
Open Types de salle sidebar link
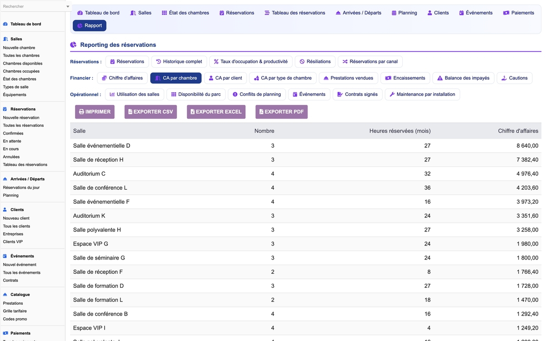16,87
